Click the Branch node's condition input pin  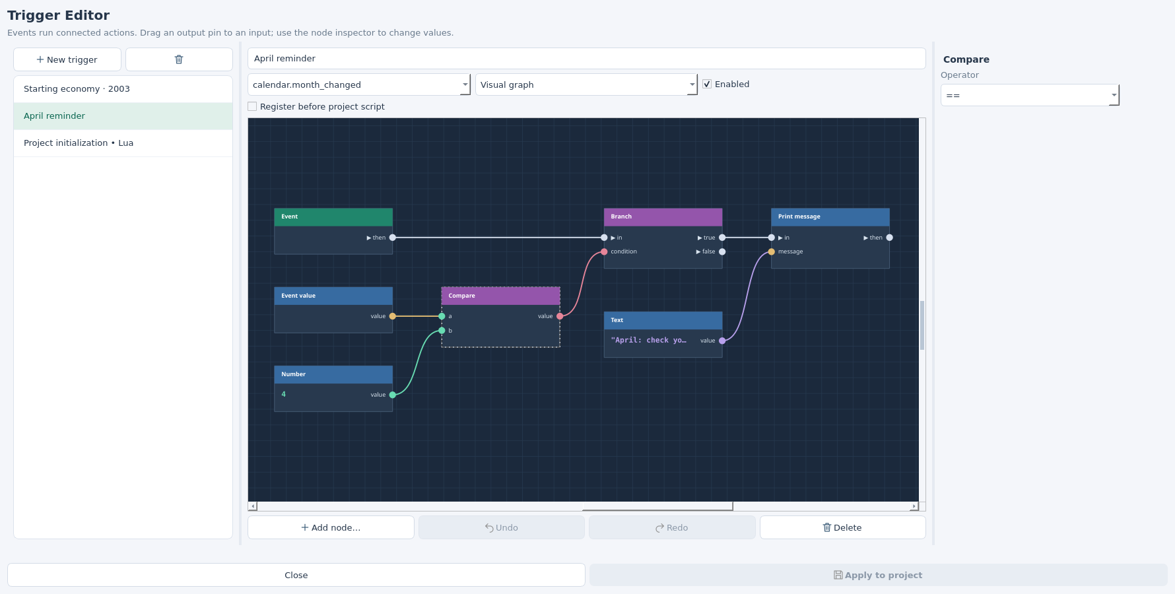click(x=604, y=251)
